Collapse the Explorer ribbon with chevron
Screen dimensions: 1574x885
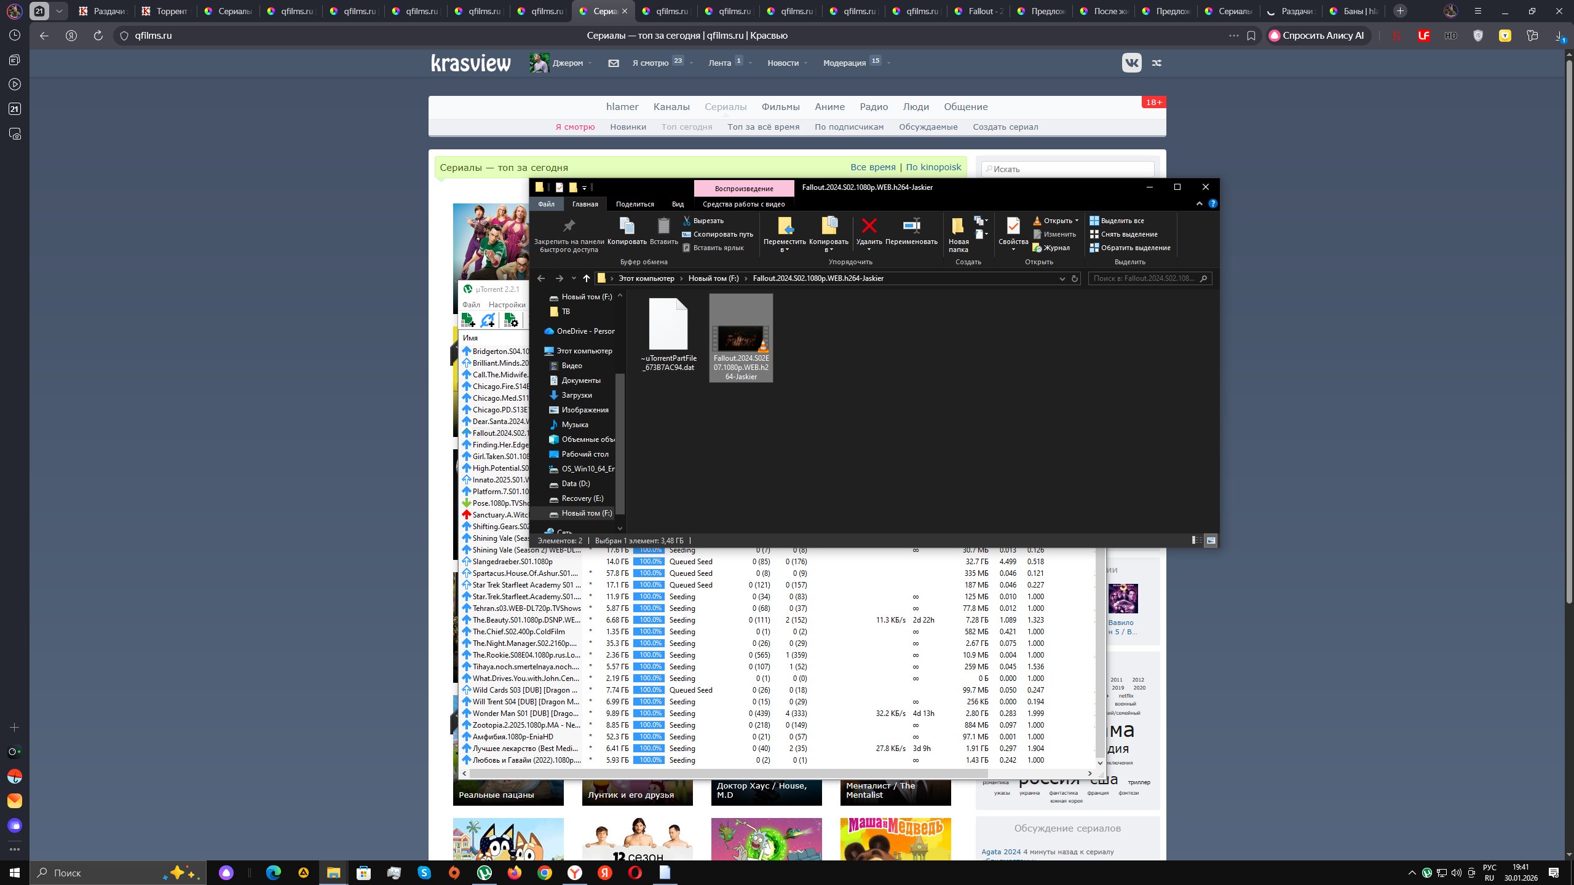[x=1199, y=204]
